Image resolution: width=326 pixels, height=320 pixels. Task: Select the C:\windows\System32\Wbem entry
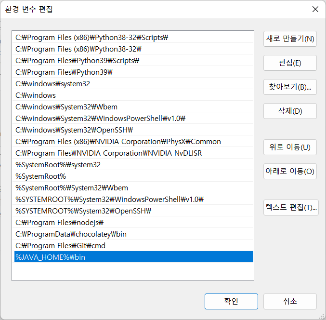click(134, 107)
